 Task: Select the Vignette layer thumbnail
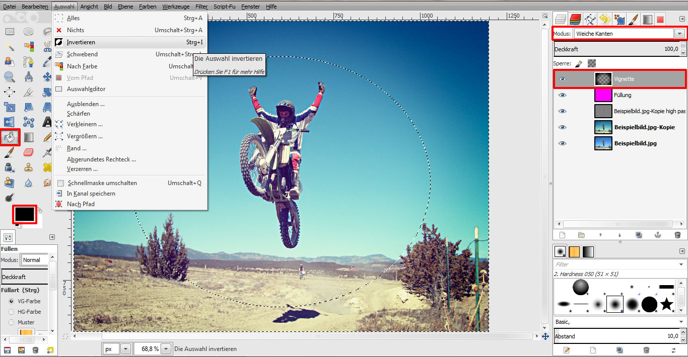point(603,79)
